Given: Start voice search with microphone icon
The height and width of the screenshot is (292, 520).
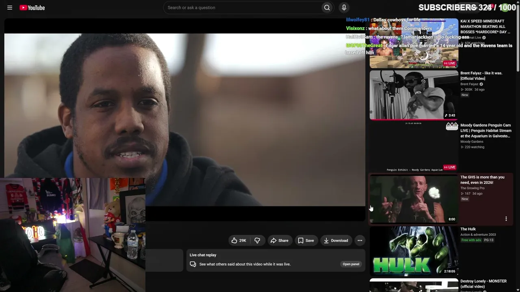Looking at the screenshot, I should [x=344, y=8].
